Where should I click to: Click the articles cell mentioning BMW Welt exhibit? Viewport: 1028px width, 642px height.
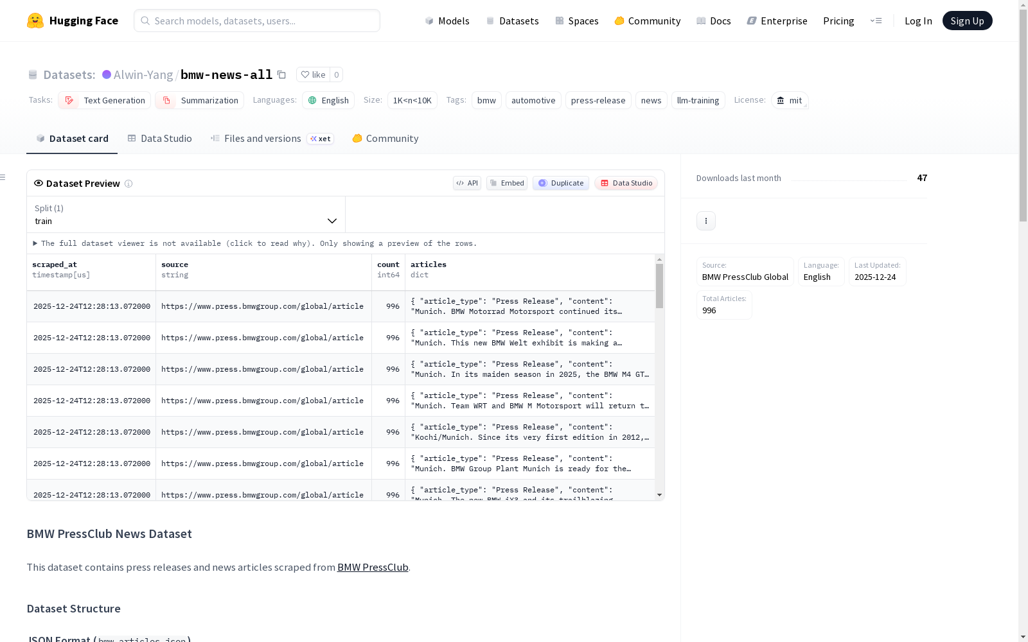pos(530,338)
